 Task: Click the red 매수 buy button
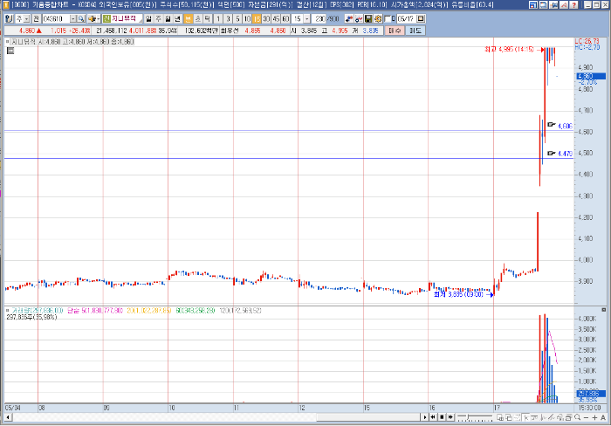[x=395, y=31]
